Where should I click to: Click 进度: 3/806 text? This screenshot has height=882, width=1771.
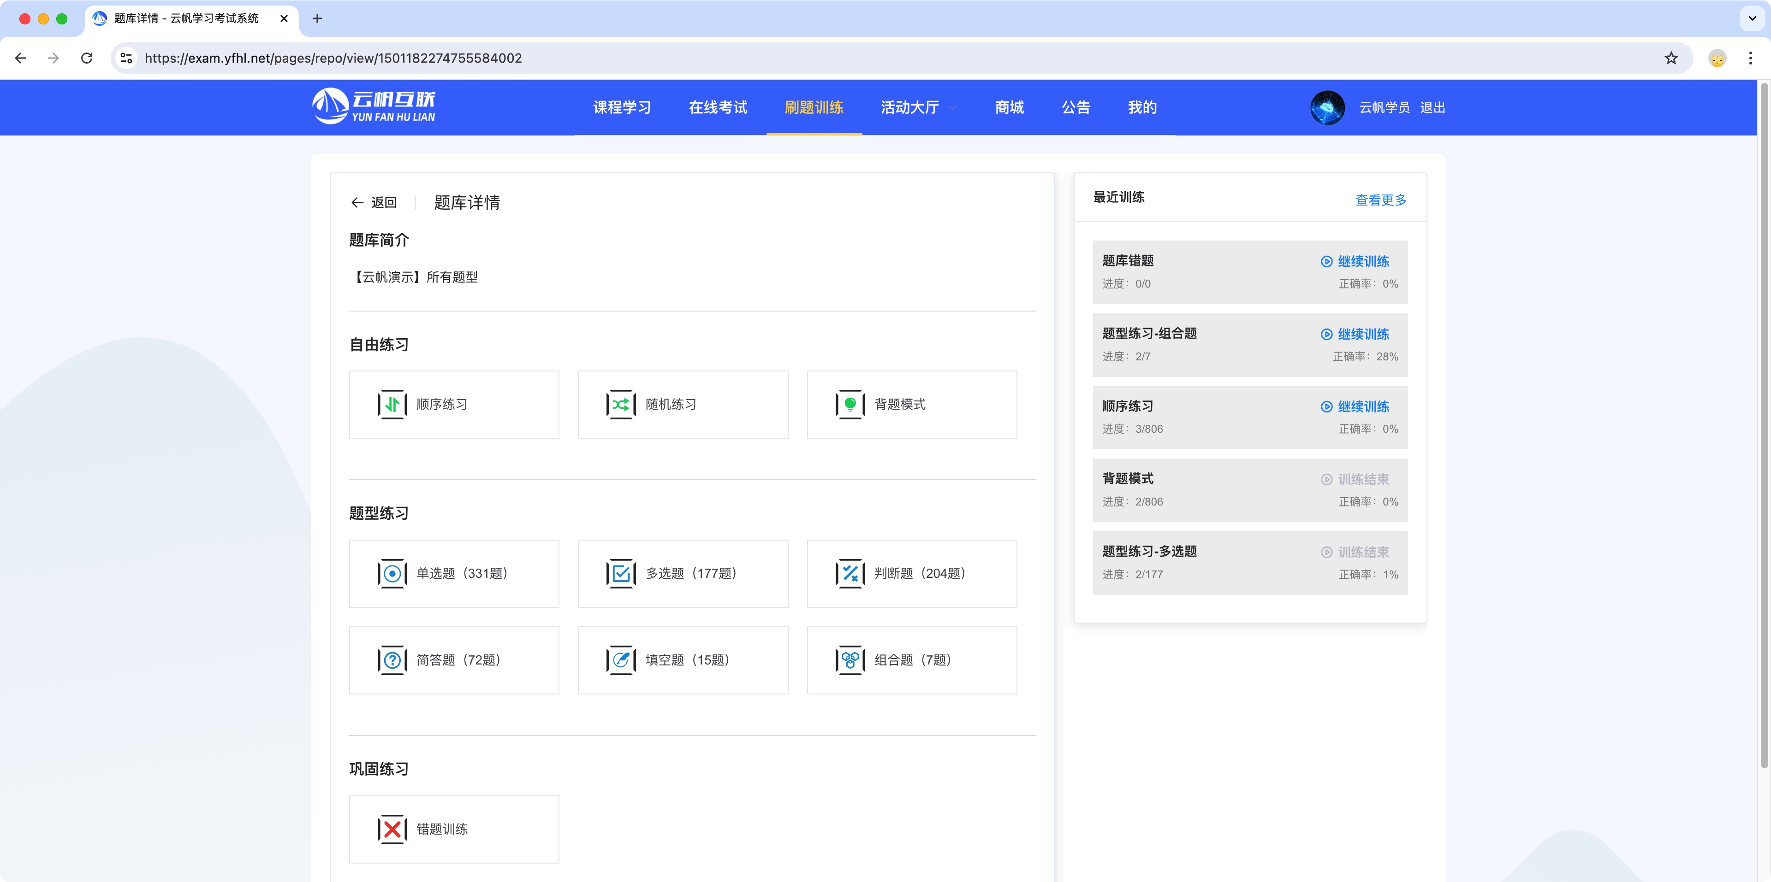pos(1132,429)
